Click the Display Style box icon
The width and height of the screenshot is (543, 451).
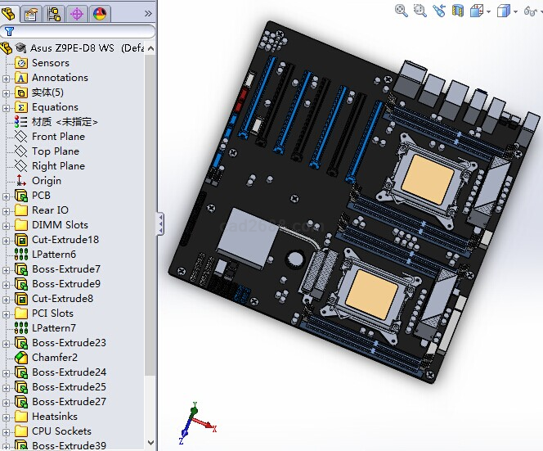point(504,11)
